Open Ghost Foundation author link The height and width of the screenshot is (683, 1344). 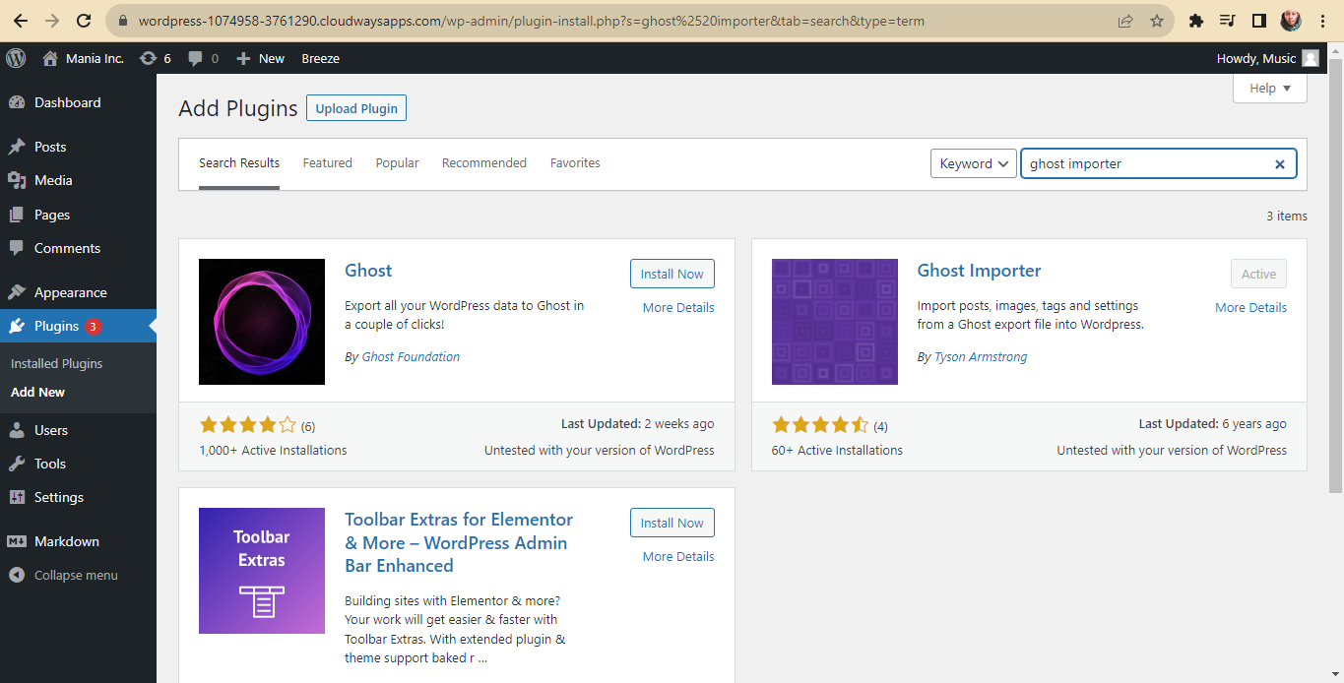coord(411,356)
